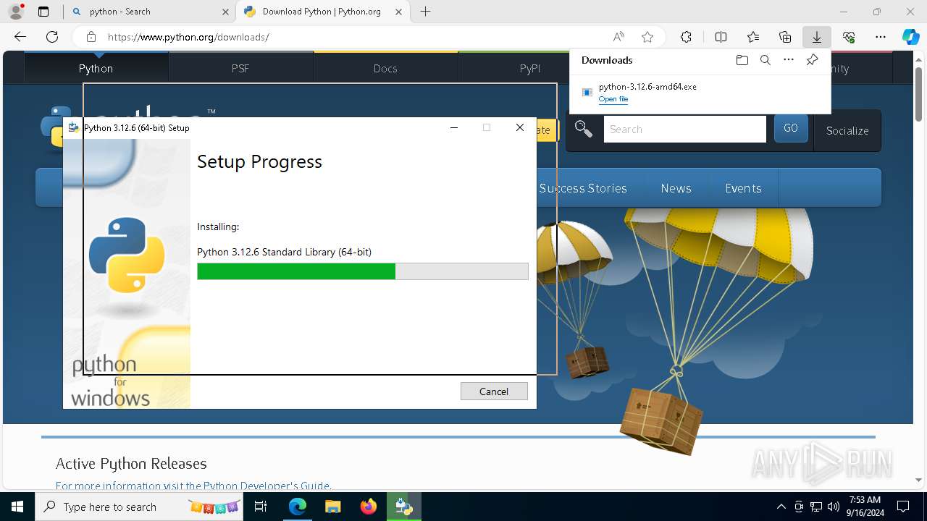Close the python - Search tab
927x521 pixels.
tap(225, 12)
